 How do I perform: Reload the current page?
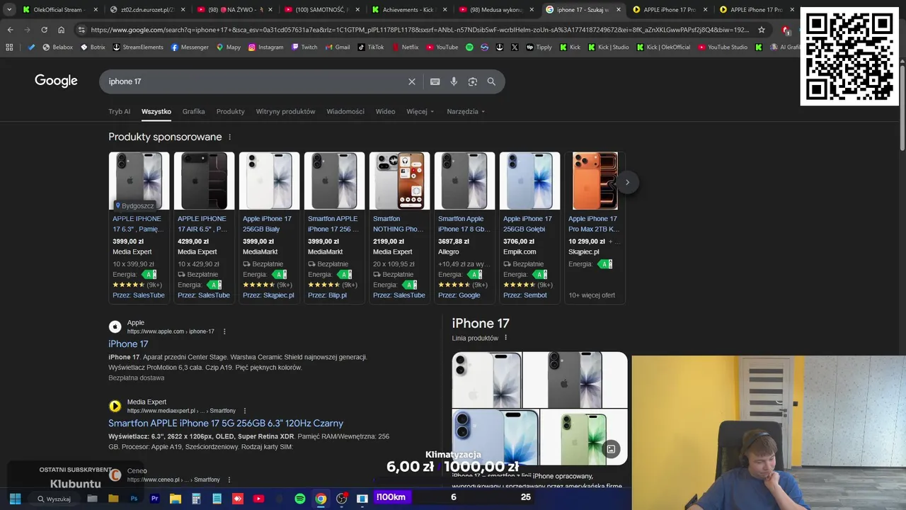(x=44, y=30)
